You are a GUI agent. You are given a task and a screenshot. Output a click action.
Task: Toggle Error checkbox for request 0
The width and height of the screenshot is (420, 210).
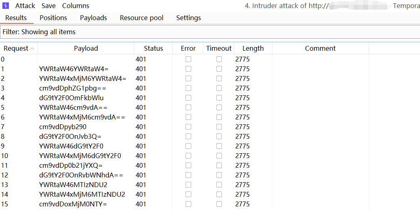point(188,59)
